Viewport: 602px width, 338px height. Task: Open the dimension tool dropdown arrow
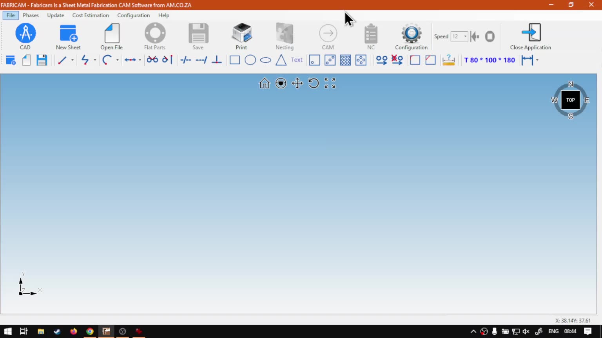tap(537, 60)
